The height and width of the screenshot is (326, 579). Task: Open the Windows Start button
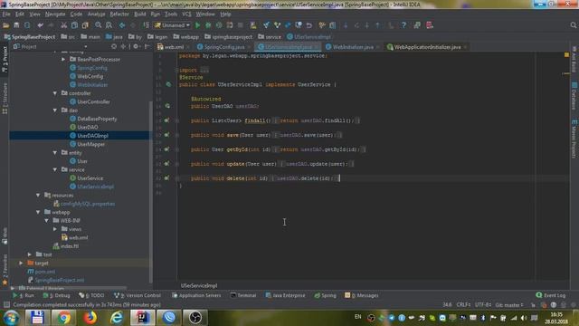[11, 318]
